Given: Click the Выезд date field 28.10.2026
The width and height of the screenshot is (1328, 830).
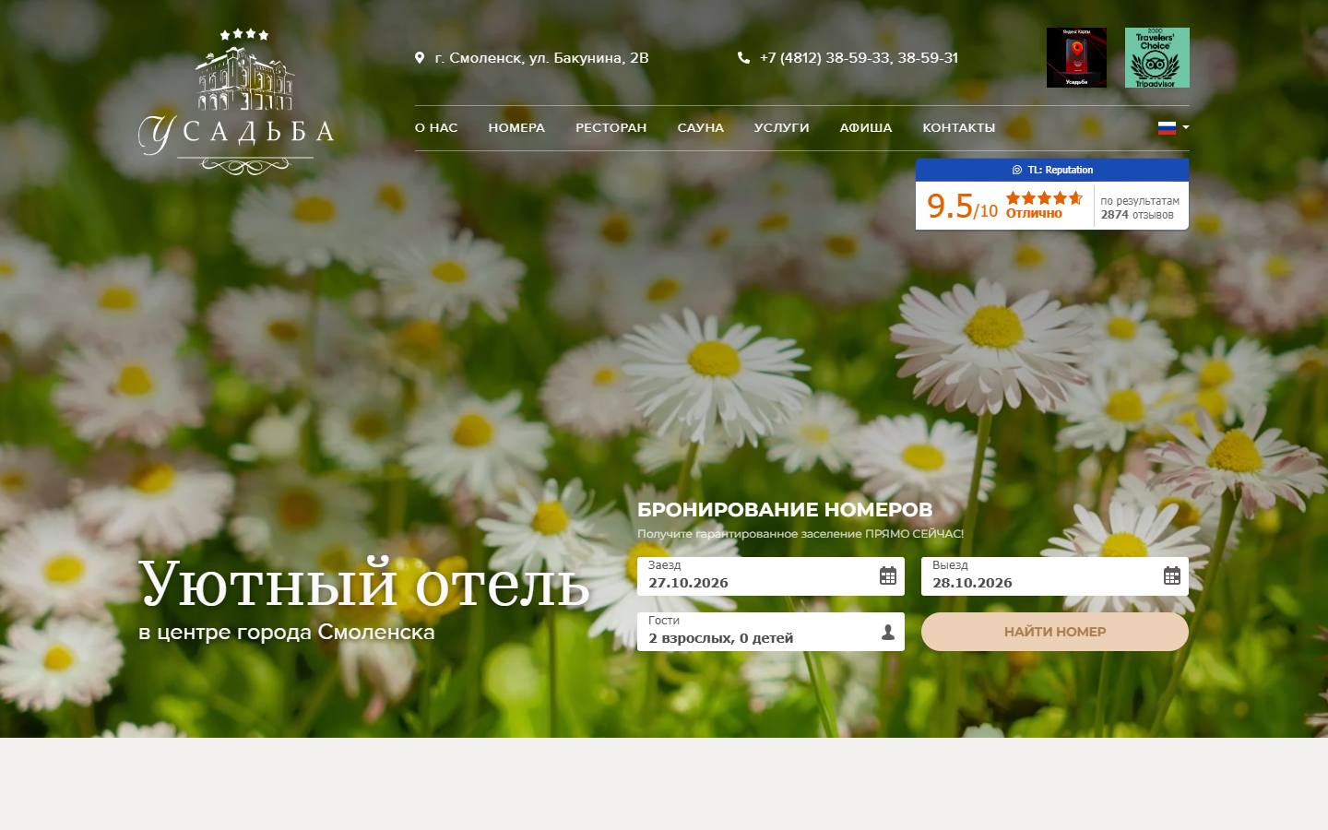Looking at the screenshot, I should tap(1055, 576).
